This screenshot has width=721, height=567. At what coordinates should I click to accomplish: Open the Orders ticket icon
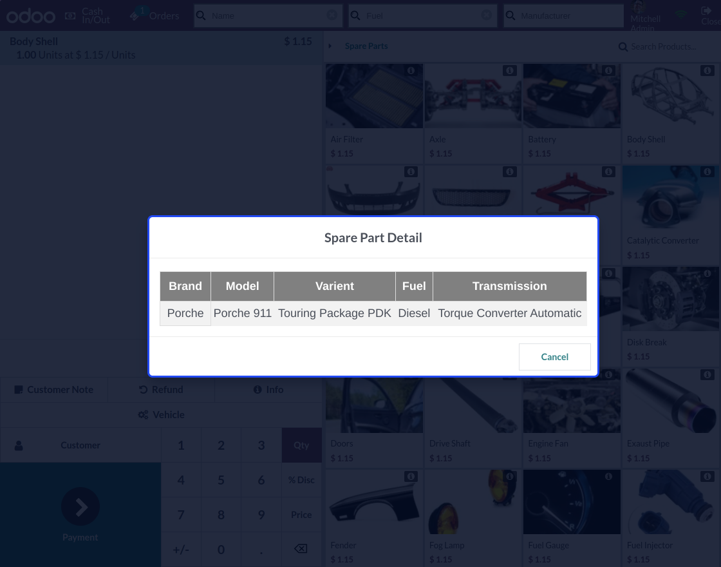point(135,16)
